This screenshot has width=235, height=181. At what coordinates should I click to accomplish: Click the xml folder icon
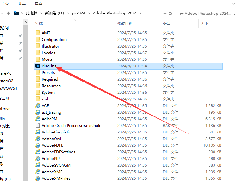click(x=38, y=99)
